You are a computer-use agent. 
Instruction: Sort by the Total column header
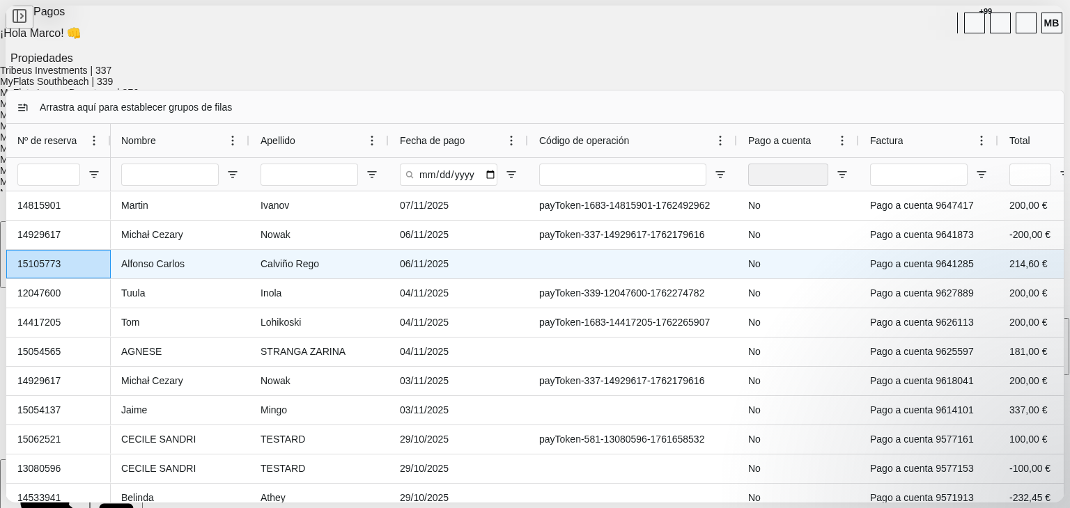(1019, 141)
